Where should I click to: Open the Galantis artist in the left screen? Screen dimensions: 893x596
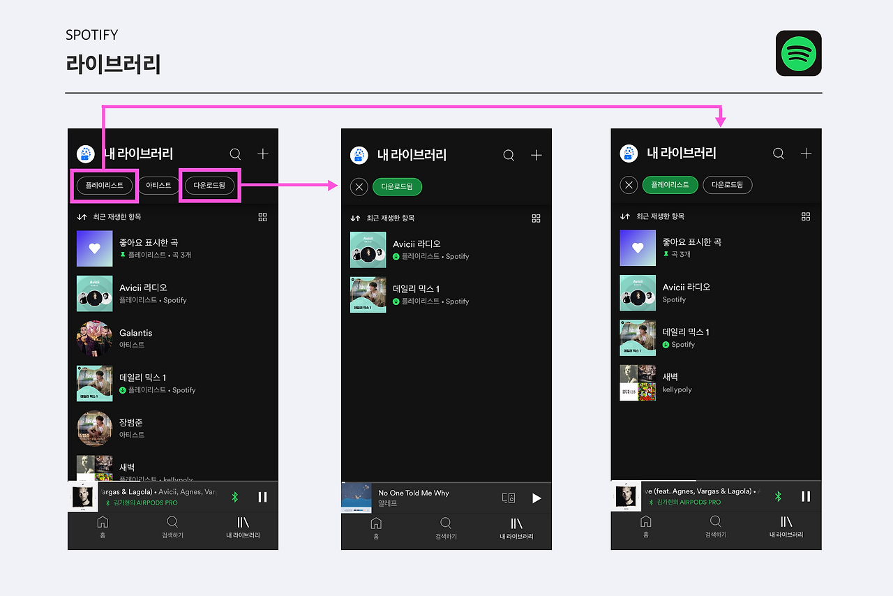[173, 338]
